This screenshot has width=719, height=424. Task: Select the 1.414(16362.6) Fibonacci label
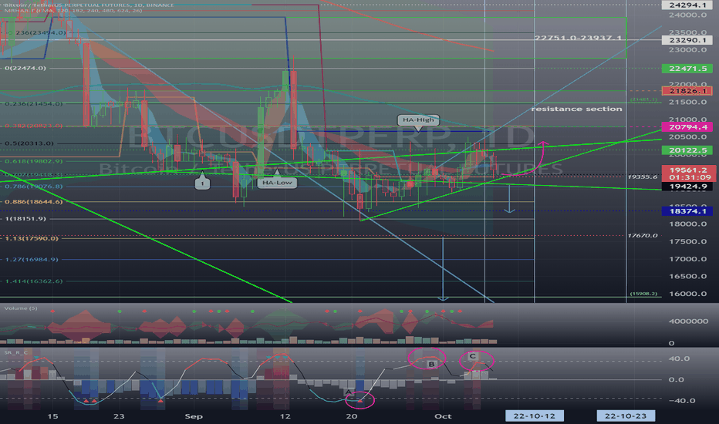33,281
